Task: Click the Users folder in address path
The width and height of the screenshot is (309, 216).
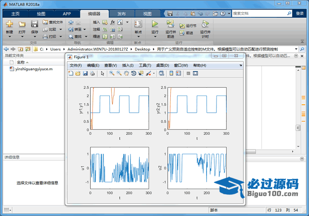Action: click(55, 49)
